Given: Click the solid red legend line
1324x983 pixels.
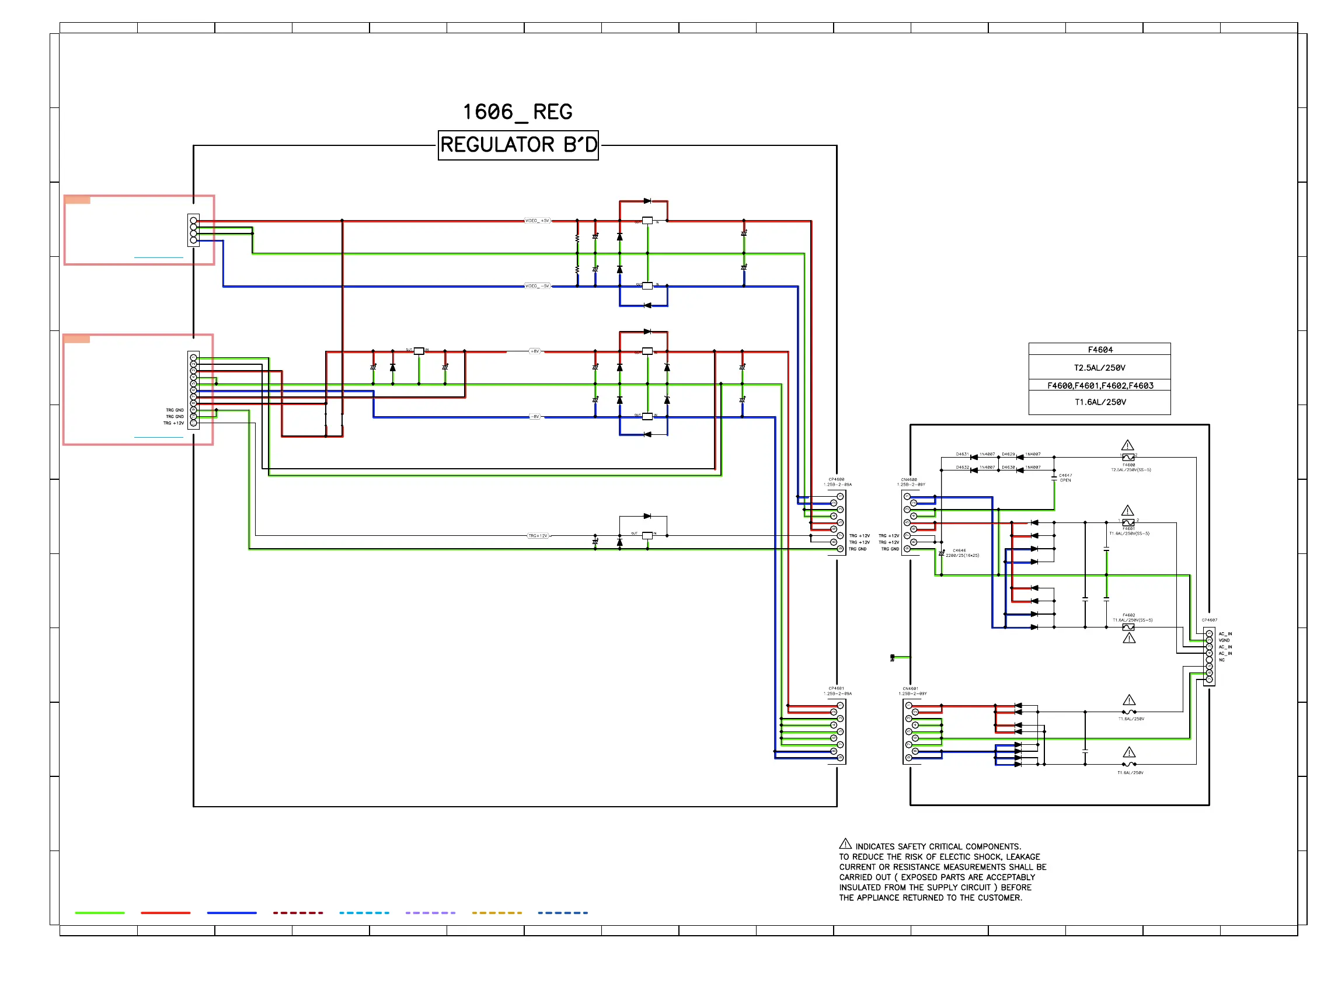Looking at the screenshot, I should tap(165, 913).
